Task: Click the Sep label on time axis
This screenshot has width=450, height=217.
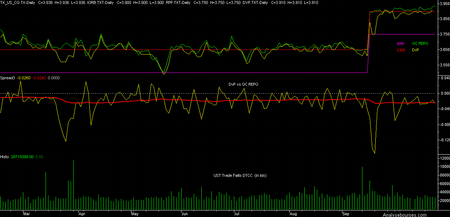Action: click(x=346, y=214)
